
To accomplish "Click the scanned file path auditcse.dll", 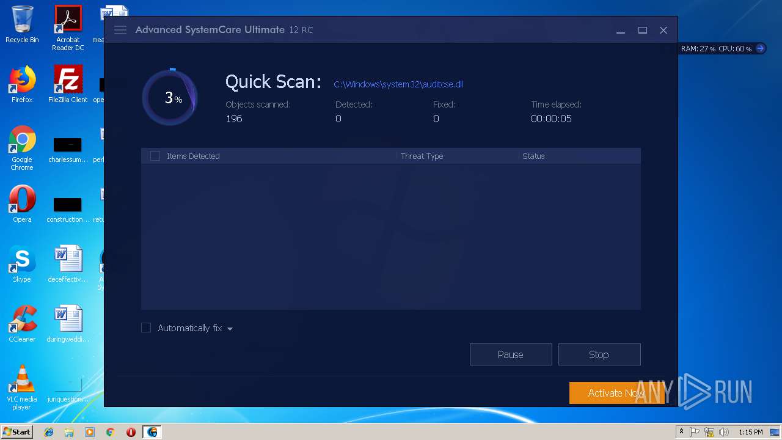I will (398, 84).
